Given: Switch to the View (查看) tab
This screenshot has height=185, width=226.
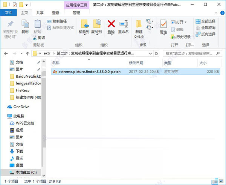Looking at the screenshot, I should [55, 13].
